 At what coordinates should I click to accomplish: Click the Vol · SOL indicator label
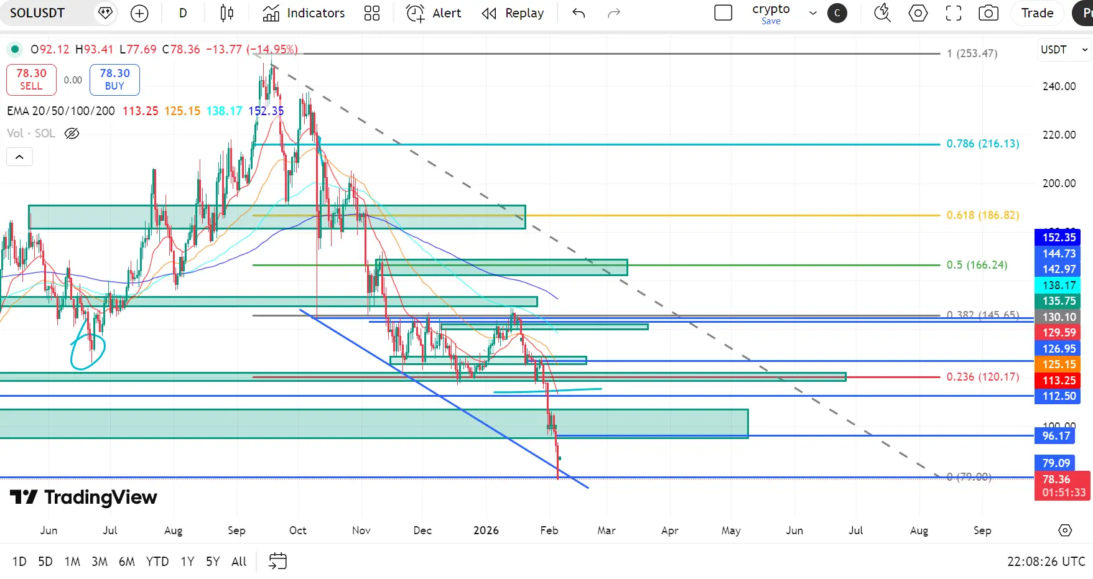pyautogui.click(x=31, y=133)
